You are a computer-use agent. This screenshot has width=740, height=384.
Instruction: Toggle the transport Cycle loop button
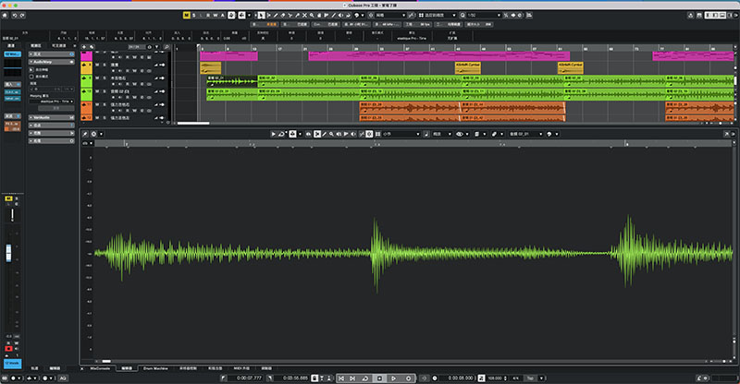364,378
